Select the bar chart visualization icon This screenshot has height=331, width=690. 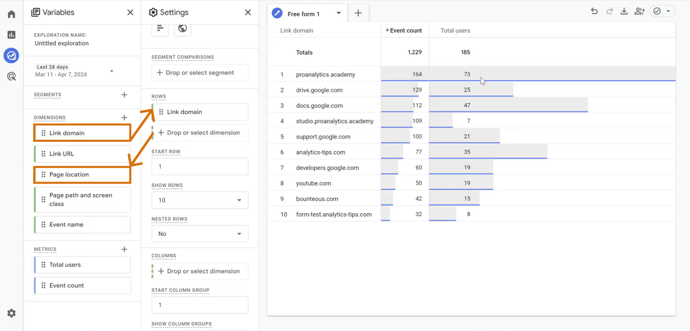coord(160,28)
